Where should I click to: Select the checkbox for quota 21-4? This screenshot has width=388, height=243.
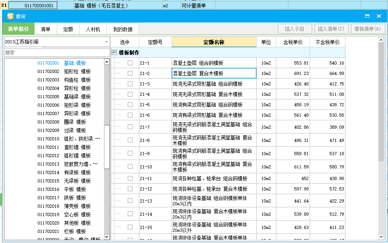pos(130,94)
